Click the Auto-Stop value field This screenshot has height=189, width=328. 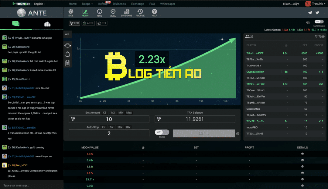109,133
